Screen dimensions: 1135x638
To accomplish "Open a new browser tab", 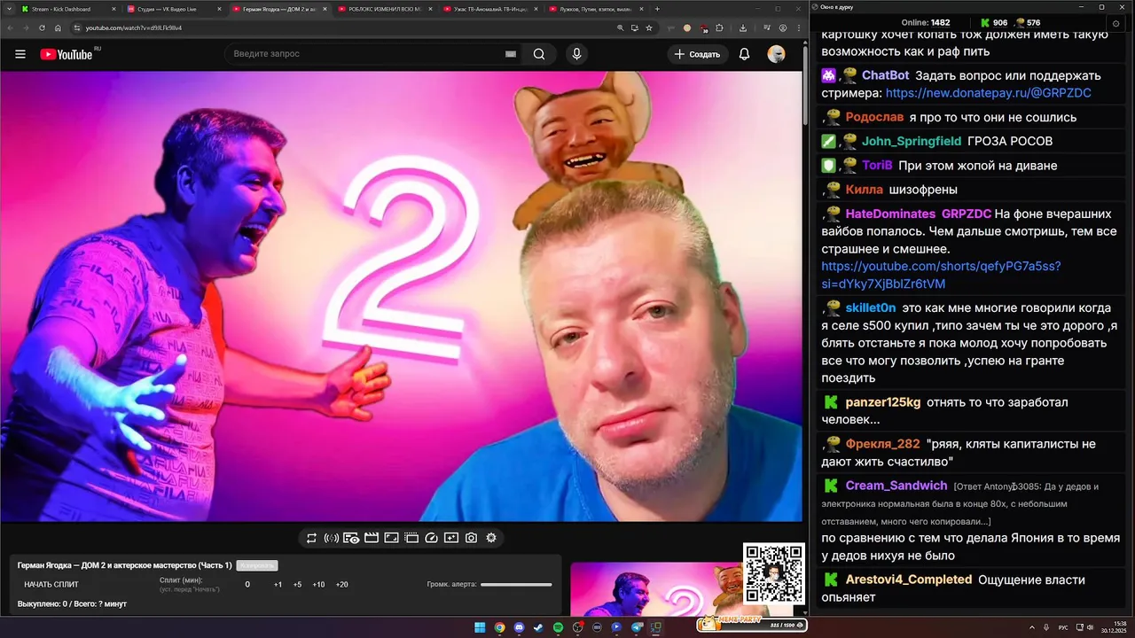I will point(657,9).
